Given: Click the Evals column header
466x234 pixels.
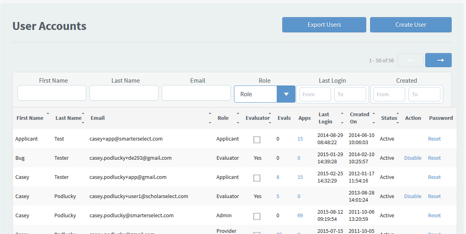Looking at the screenshot, I should (284, 118).
